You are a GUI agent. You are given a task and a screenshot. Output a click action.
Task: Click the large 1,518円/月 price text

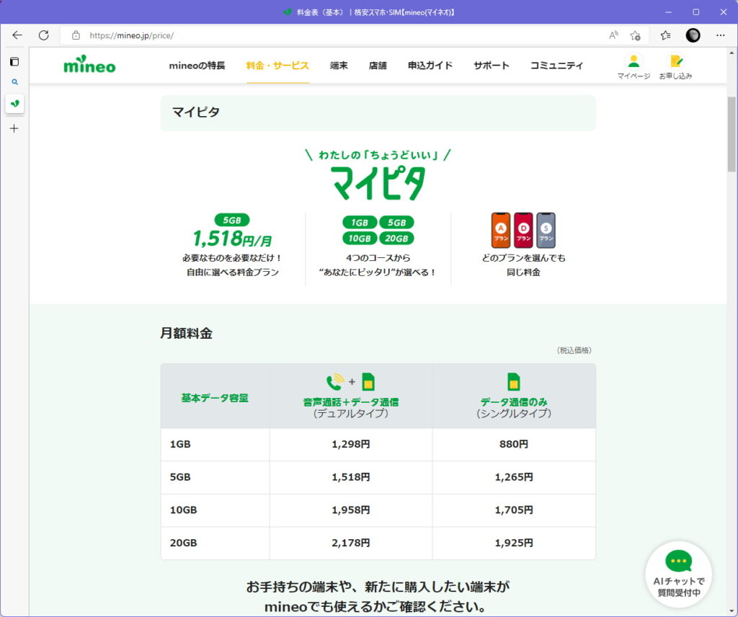[232, 239]
